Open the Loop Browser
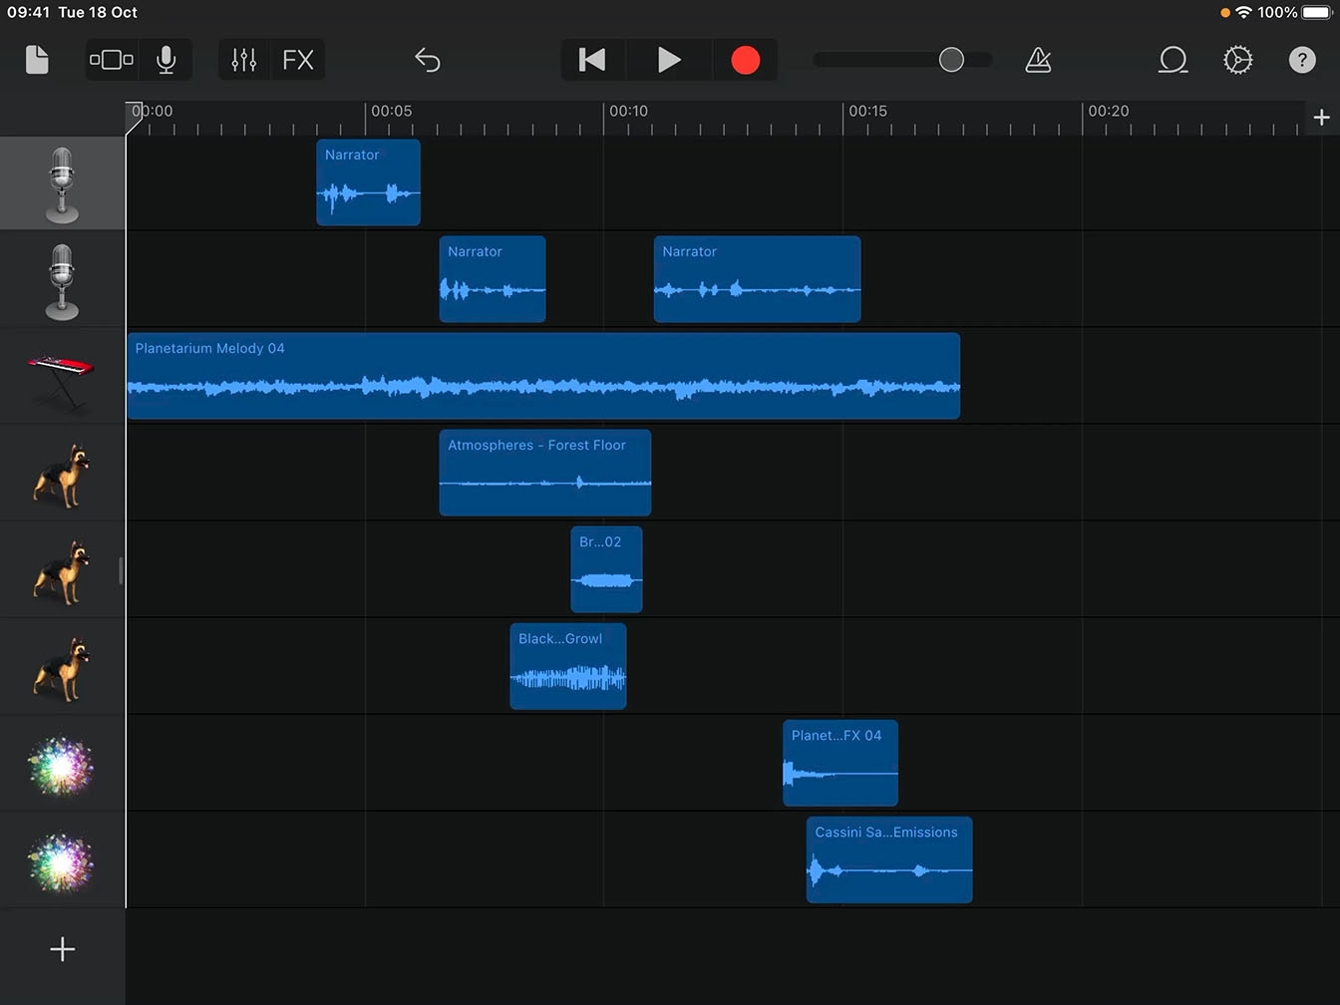 pos(1172,60)
